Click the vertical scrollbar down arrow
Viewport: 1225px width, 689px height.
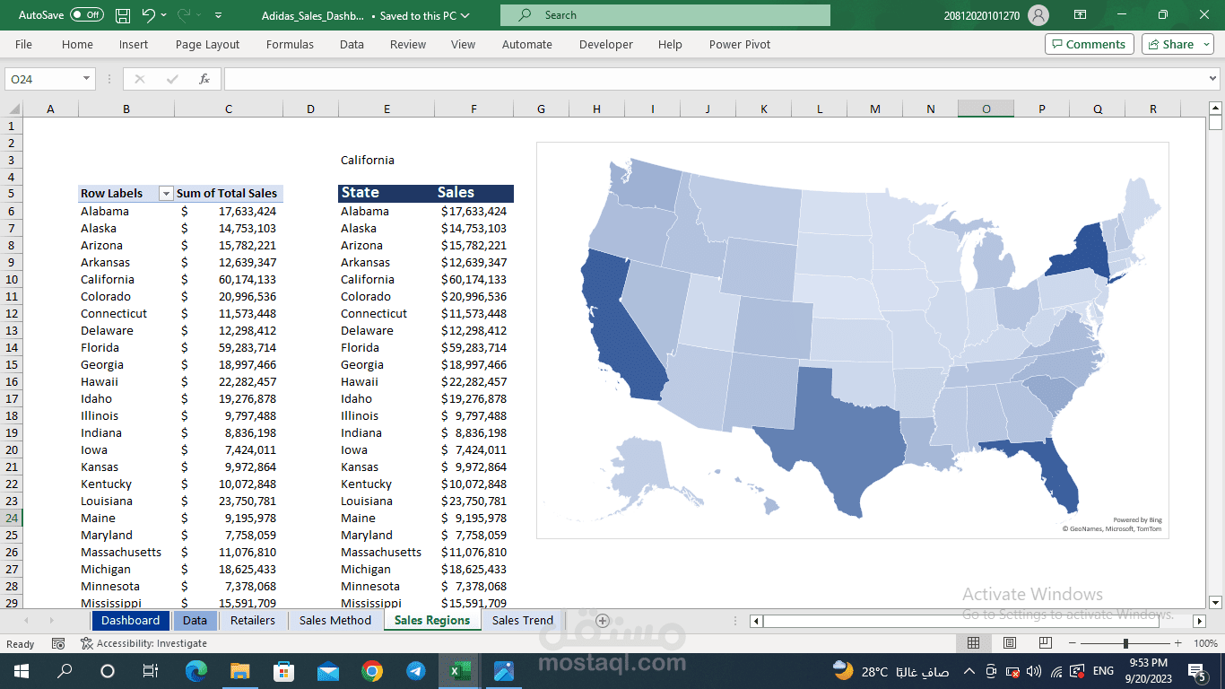pyautogui.click(x=1215, y=602)
